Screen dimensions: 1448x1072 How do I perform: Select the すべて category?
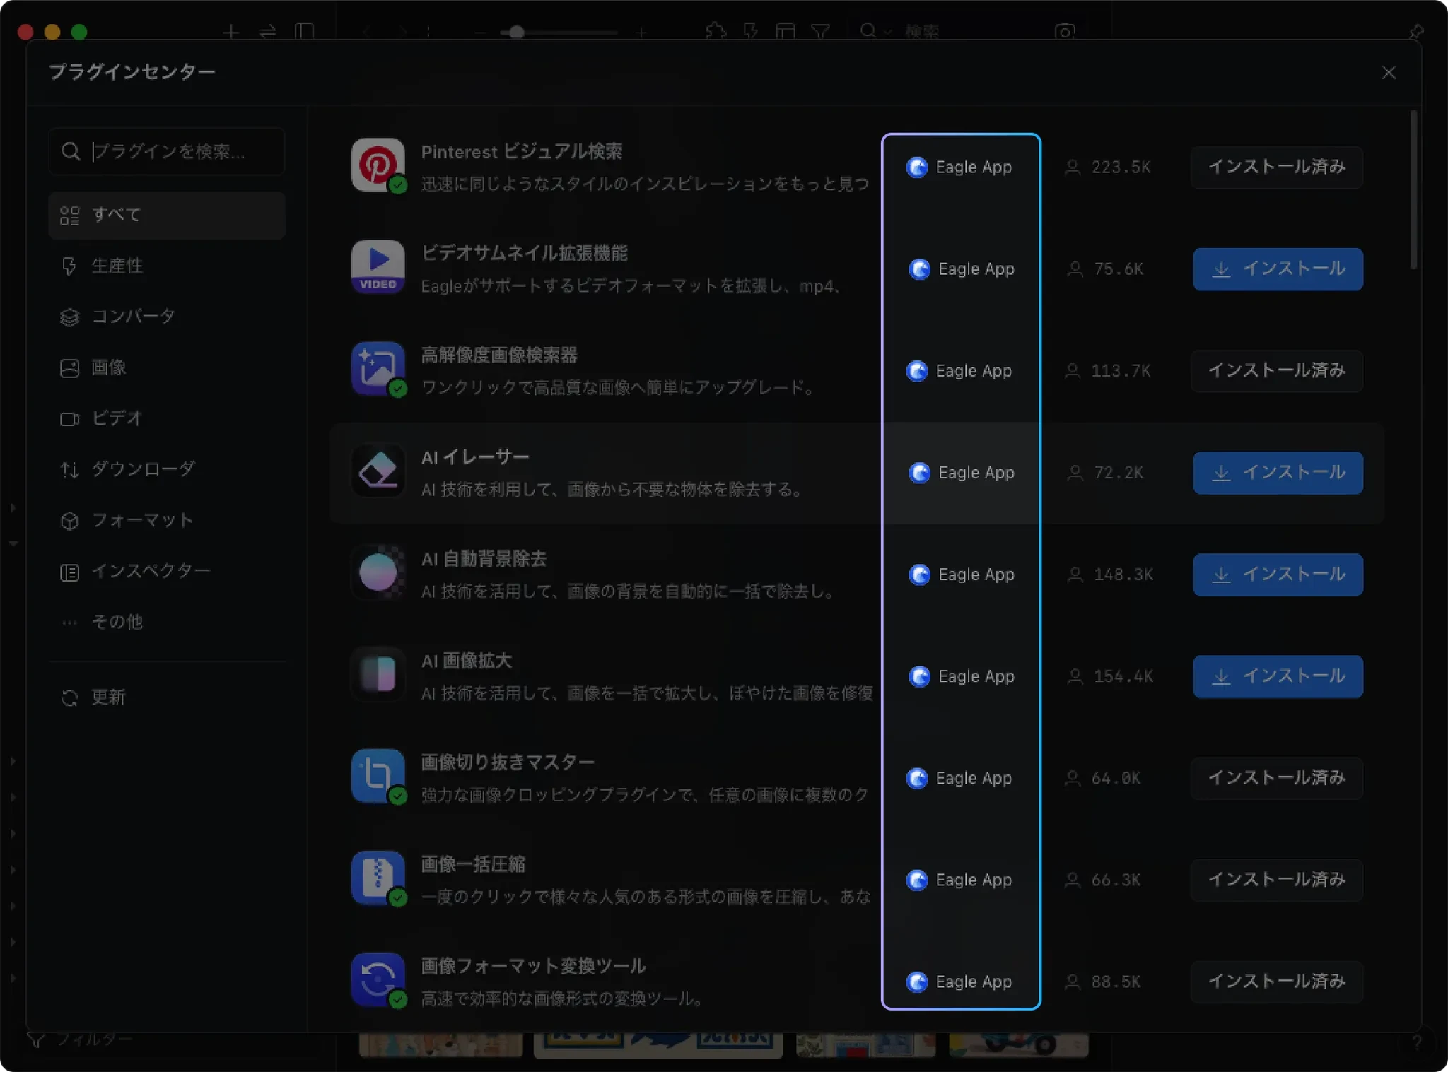(167, 215)
